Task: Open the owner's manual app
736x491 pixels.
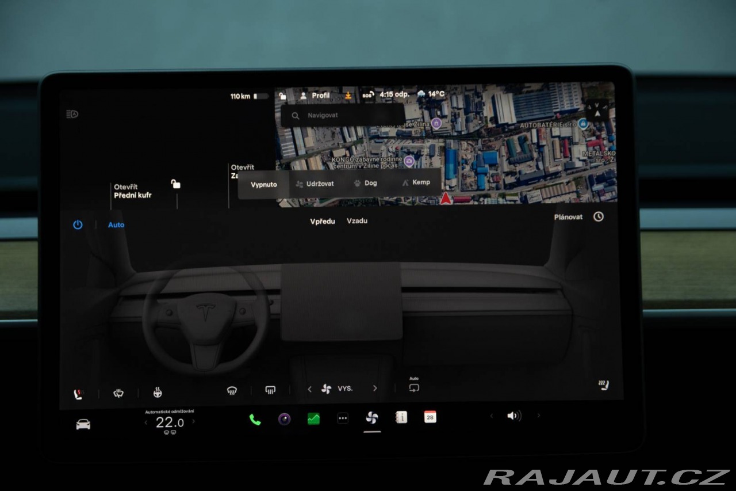Action: click(401, 417)
